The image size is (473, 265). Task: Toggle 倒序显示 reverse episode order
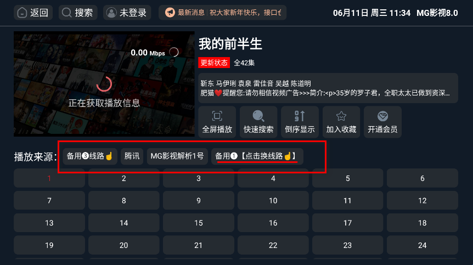tap(300, 122)
